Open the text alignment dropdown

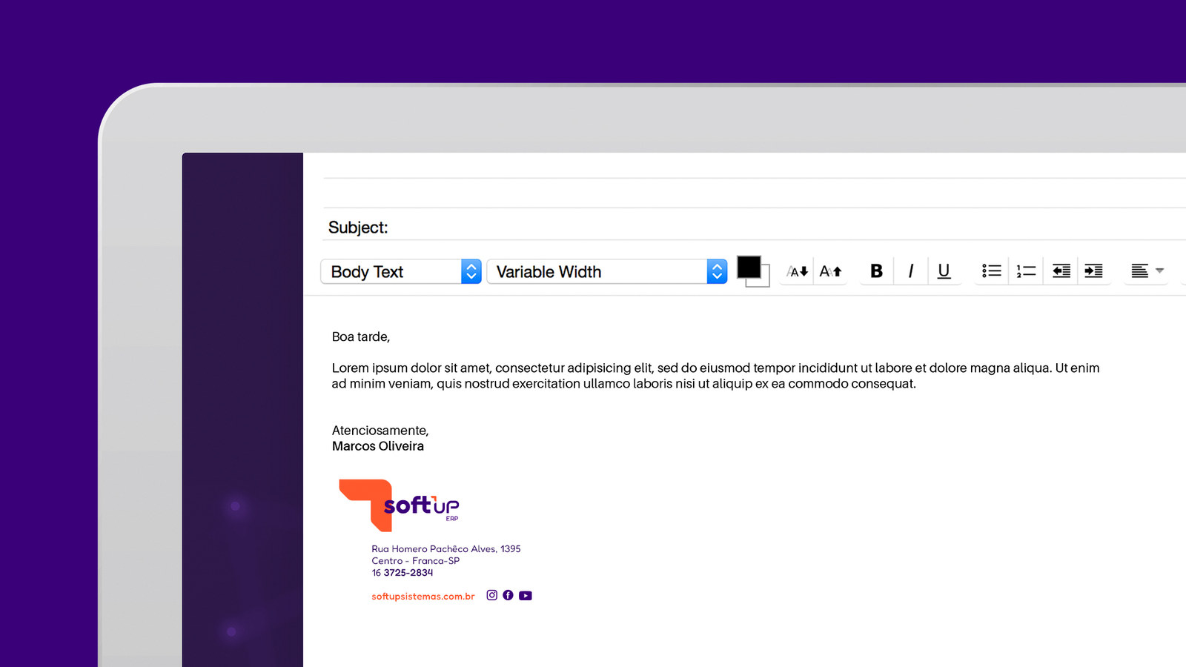(1147, 271)
